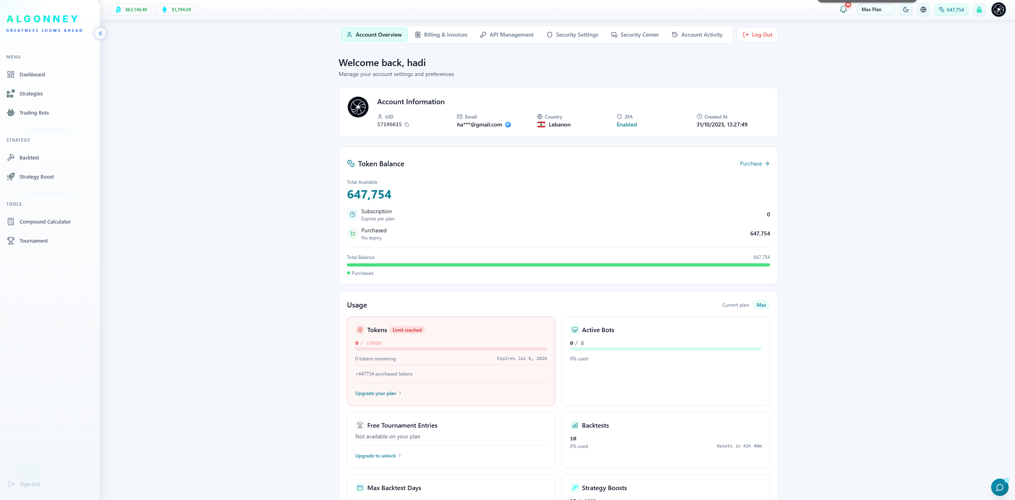Select the Account Overview tab

point(374,35)
